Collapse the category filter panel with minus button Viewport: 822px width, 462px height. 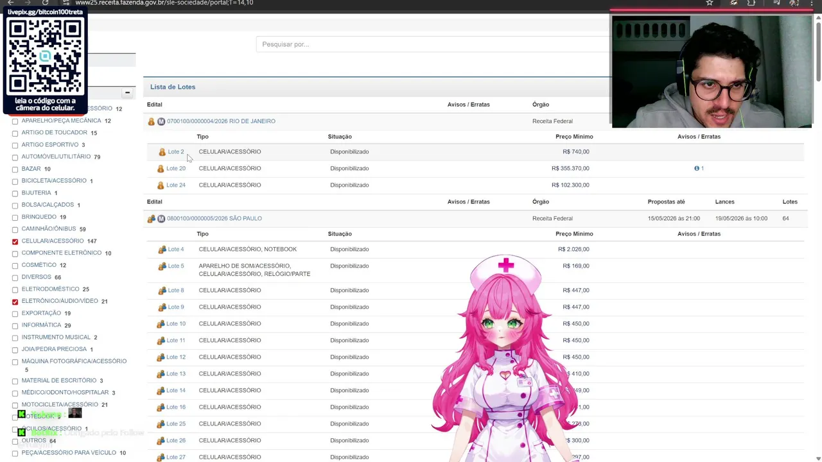coord(127,93)
